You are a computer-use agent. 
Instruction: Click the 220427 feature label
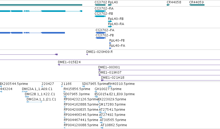click(x=48, y=84)
